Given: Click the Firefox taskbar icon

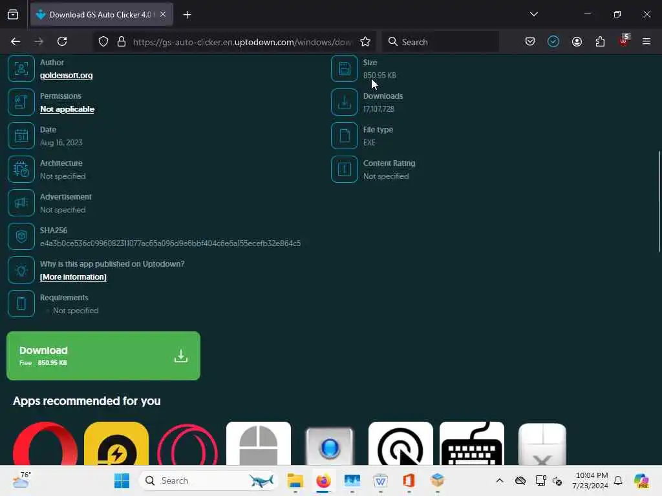Looking at the screenshot, I should tap(323, 480).
